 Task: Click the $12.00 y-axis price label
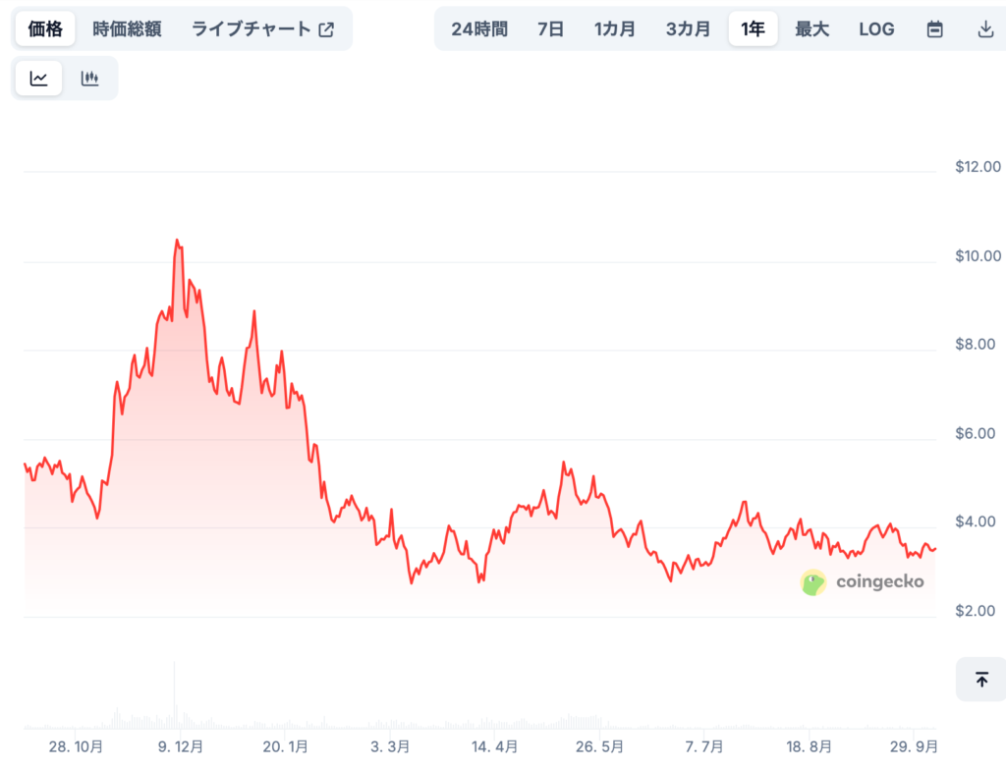pos(978,167)
